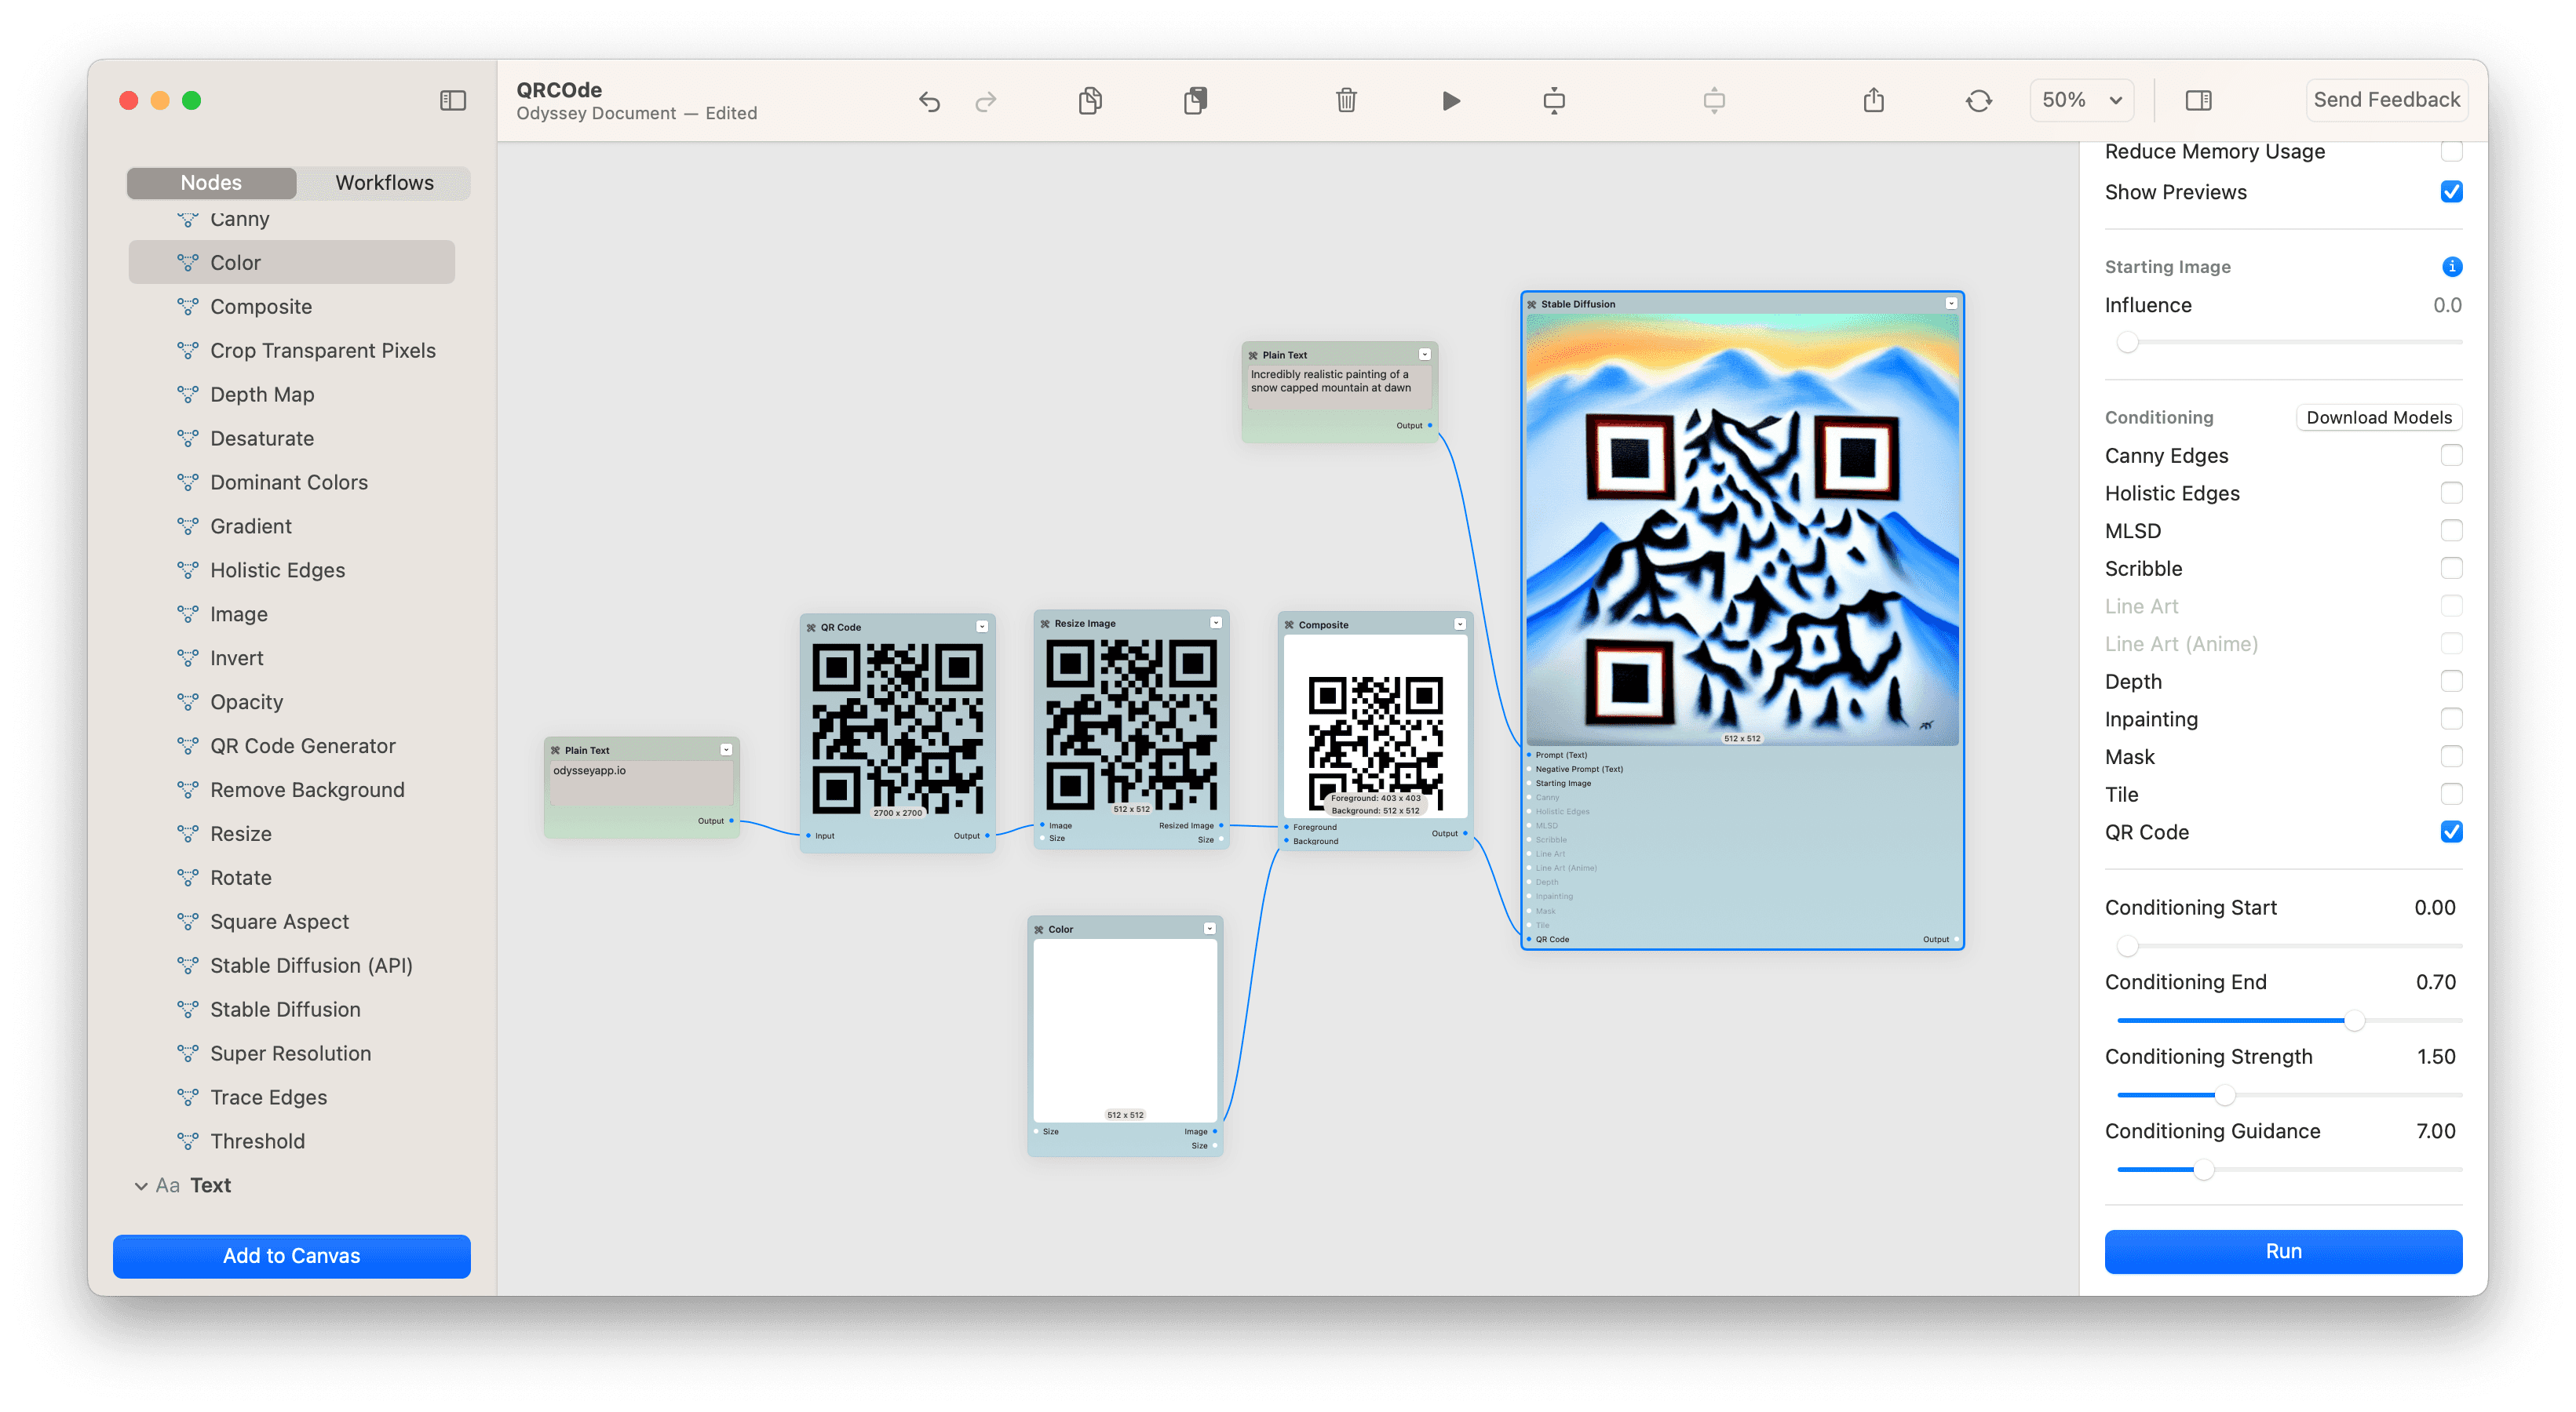This screenshot has width=2576, height=1412.
Task: Click the Add to Canvas button
Action: pos(291,1256)
